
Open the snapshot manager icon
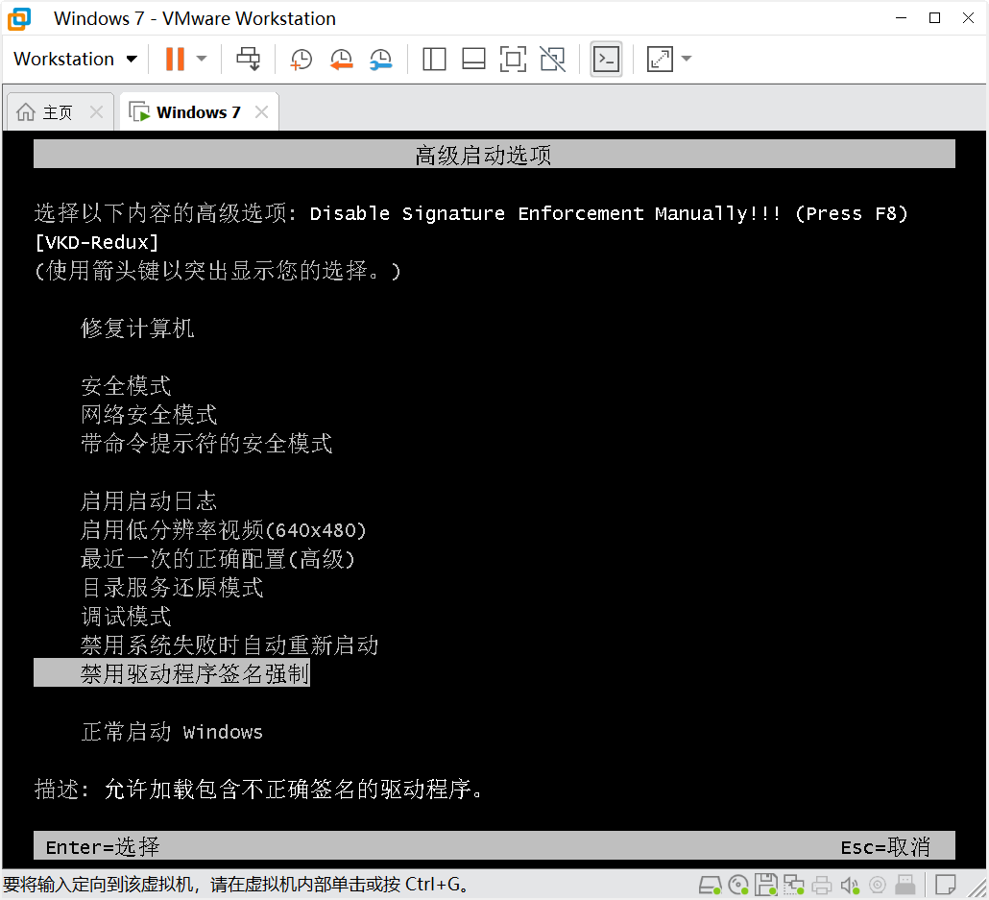[x=381, y=60]
